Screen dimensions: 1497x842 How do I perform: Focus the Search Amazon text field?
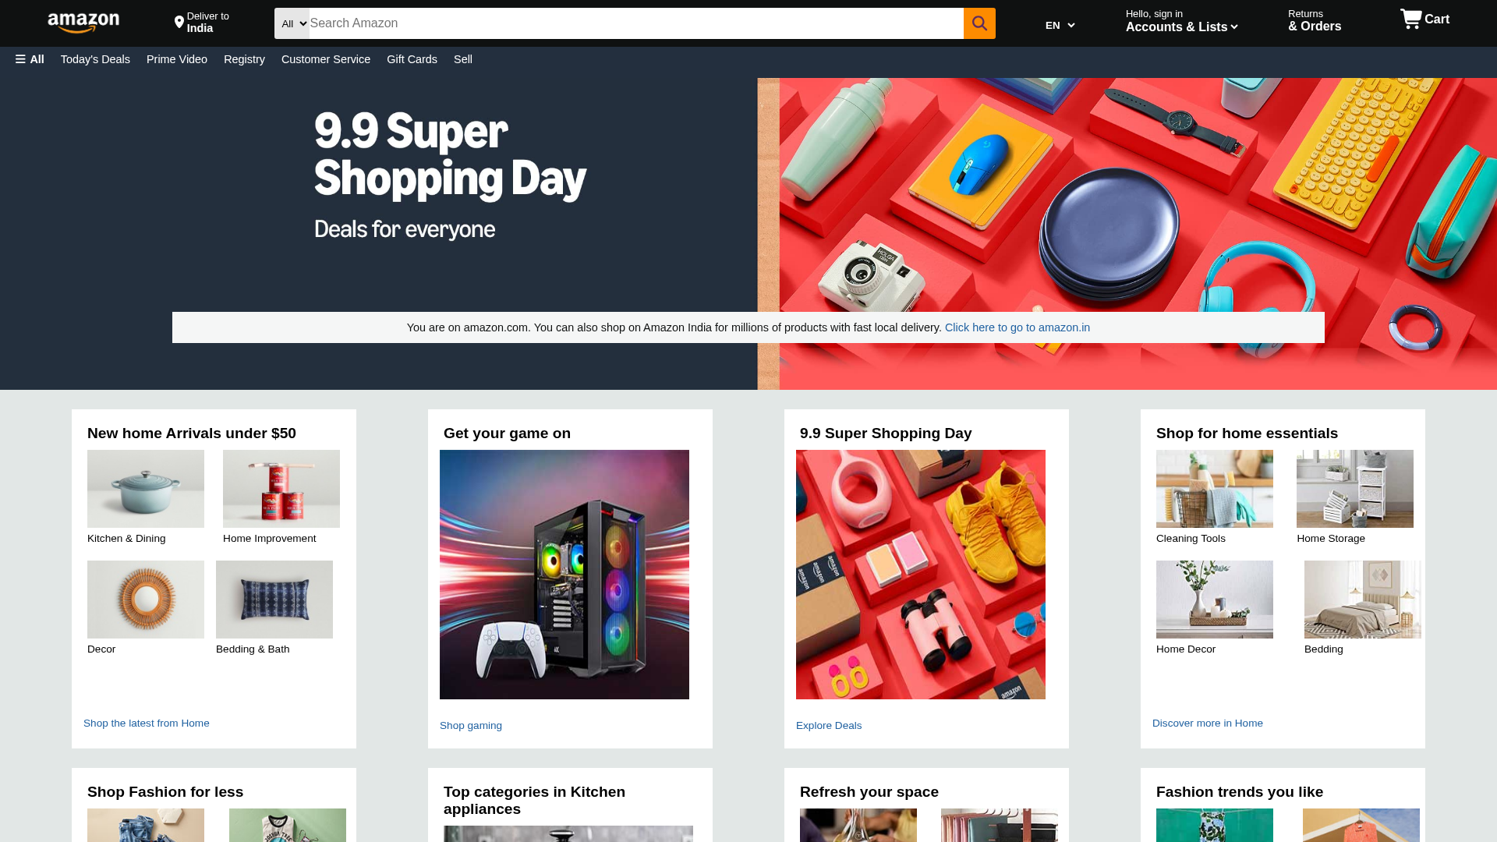[636, 23]
